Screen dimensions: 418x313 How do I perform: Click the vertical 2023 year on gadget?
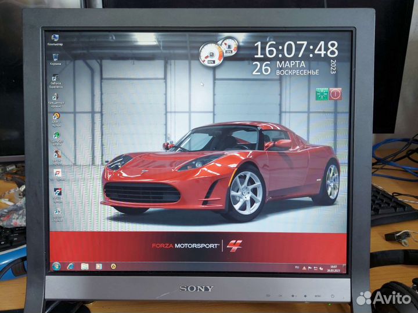pos(333,67)
